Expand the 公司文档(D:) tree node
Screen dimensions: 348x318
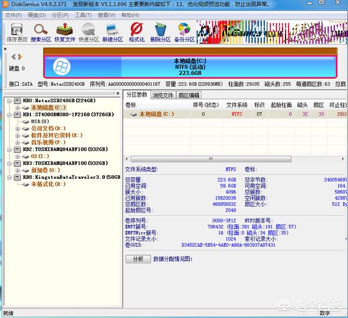(x=17, y=129)
